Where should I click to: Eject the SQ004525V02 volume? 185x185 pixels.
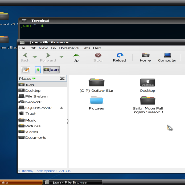click(62, 108)
